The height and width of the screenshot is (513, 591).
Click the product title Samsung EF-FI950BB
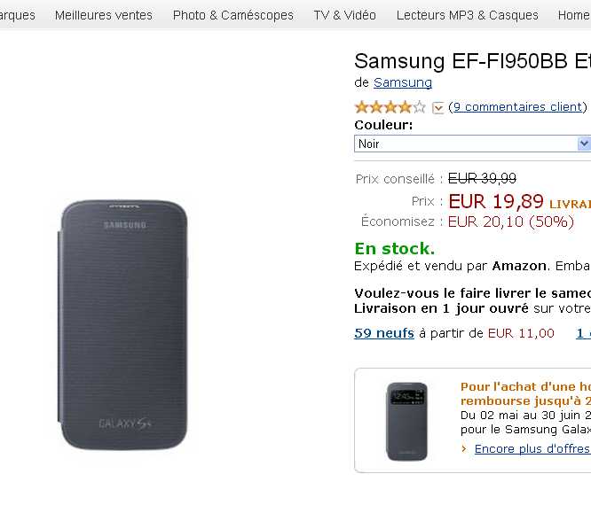coord(472,61)
